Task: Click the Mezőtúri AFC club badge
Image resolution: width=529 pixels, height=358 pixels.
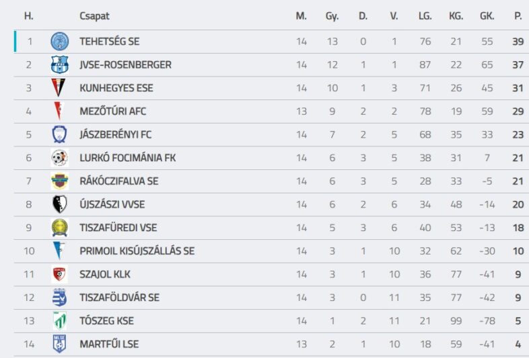Action: (x=60, y=111)
